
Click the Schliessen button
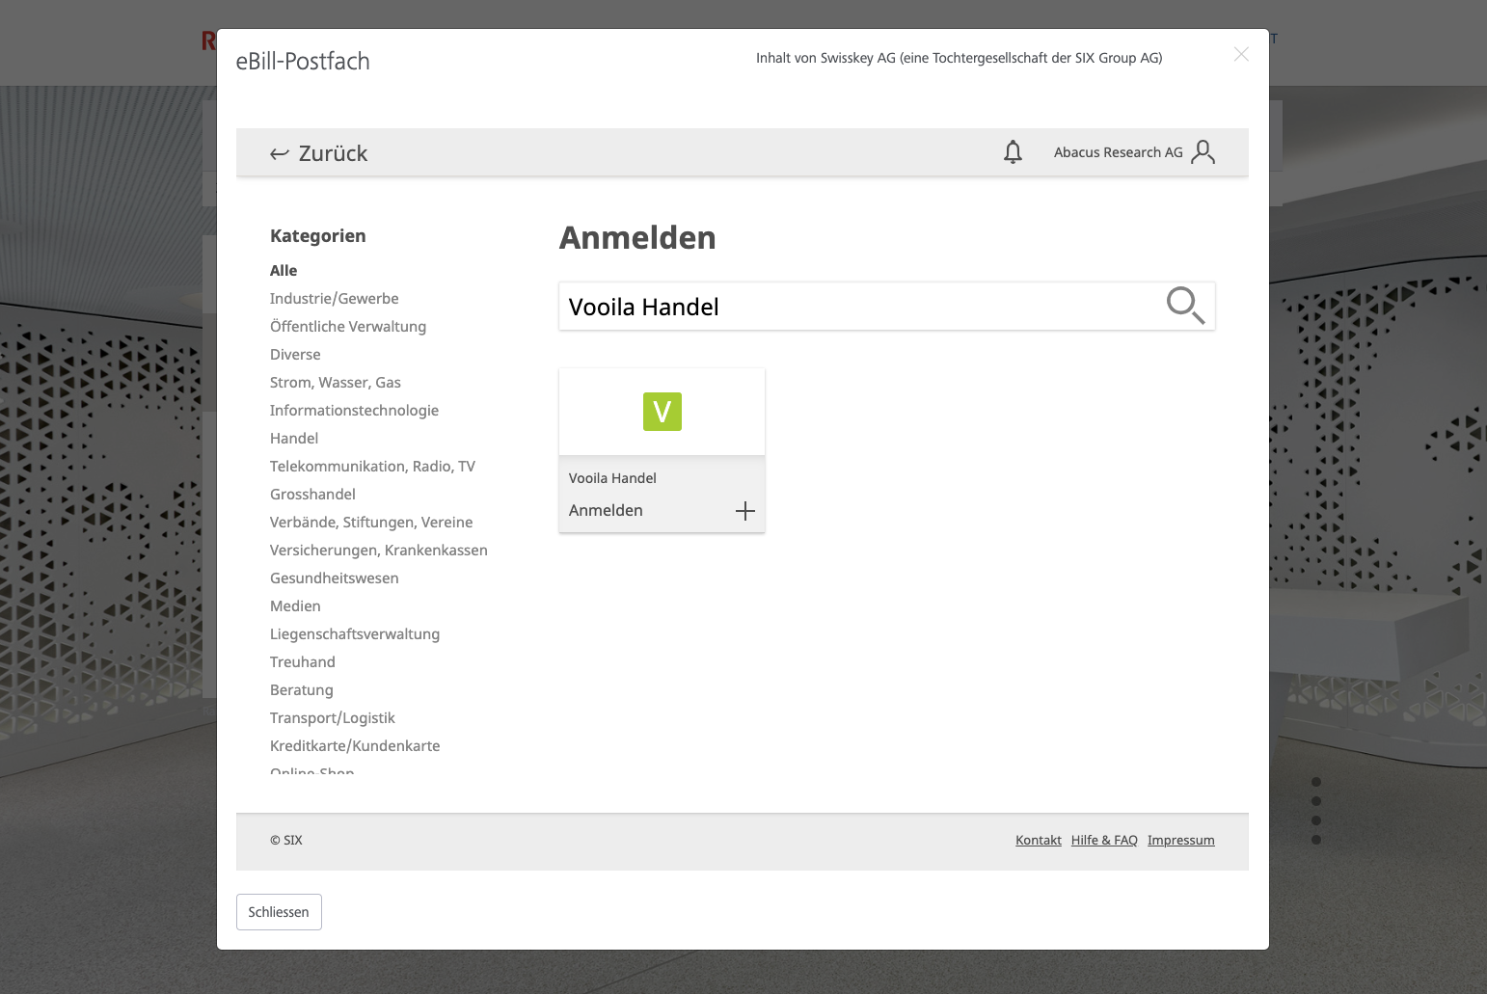[x=279, y=911]
